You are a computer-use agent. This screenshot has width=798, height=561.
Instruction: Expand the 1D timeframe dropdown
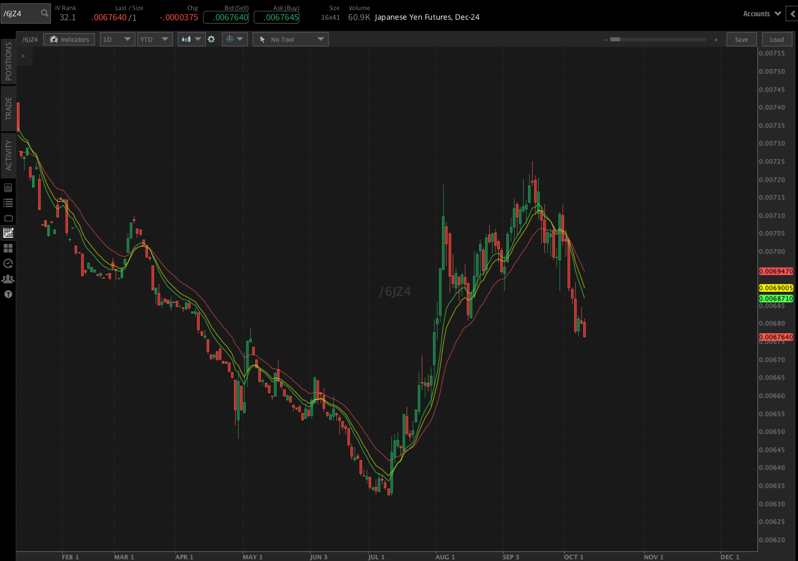tap(117, 39)
